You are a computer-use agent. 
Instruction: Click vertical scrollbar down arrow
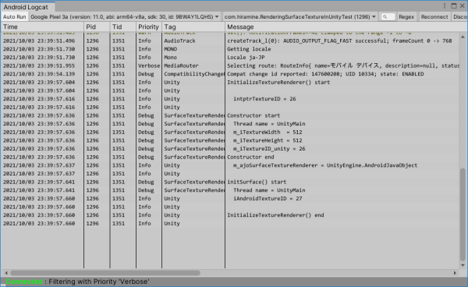(463, 265)
